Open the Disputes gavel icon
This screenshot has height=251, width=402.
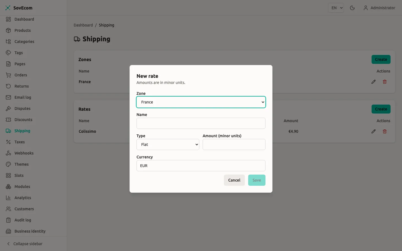pyautogui.click(x=8, y=108)
